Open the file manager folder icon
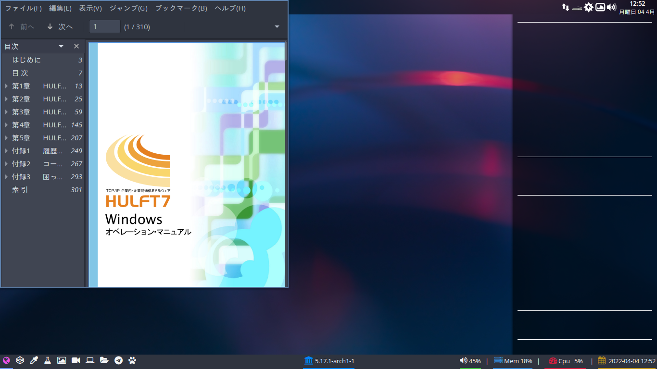Viewport: 657px width, 369px height. (104, 360)
